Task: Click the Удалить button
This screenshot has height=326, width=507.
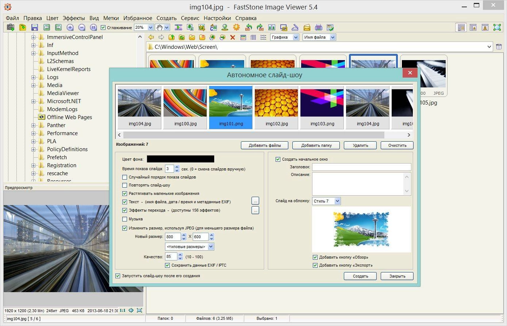Action: [x=360, y=145]
